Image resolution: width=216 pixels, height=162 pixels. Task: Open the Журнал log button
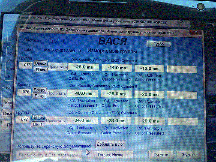point(189,155)
